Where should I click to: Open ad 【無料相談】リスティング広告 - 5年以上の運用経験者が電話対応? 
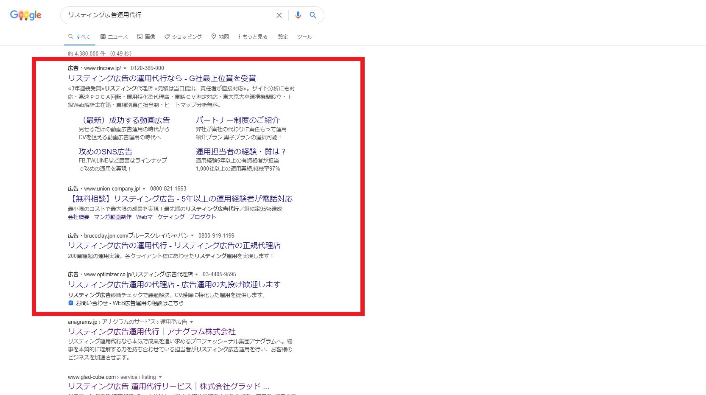pos(180,199)
